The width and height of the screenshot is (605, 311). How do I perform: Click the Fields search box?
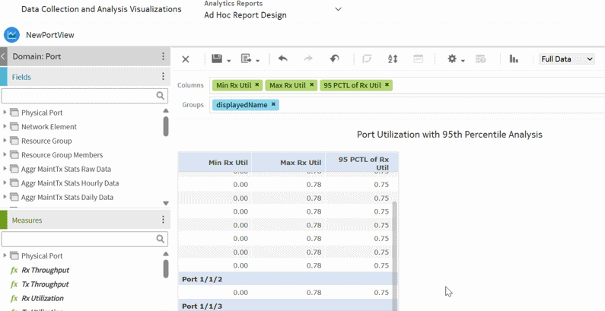(x=84, y=96)
